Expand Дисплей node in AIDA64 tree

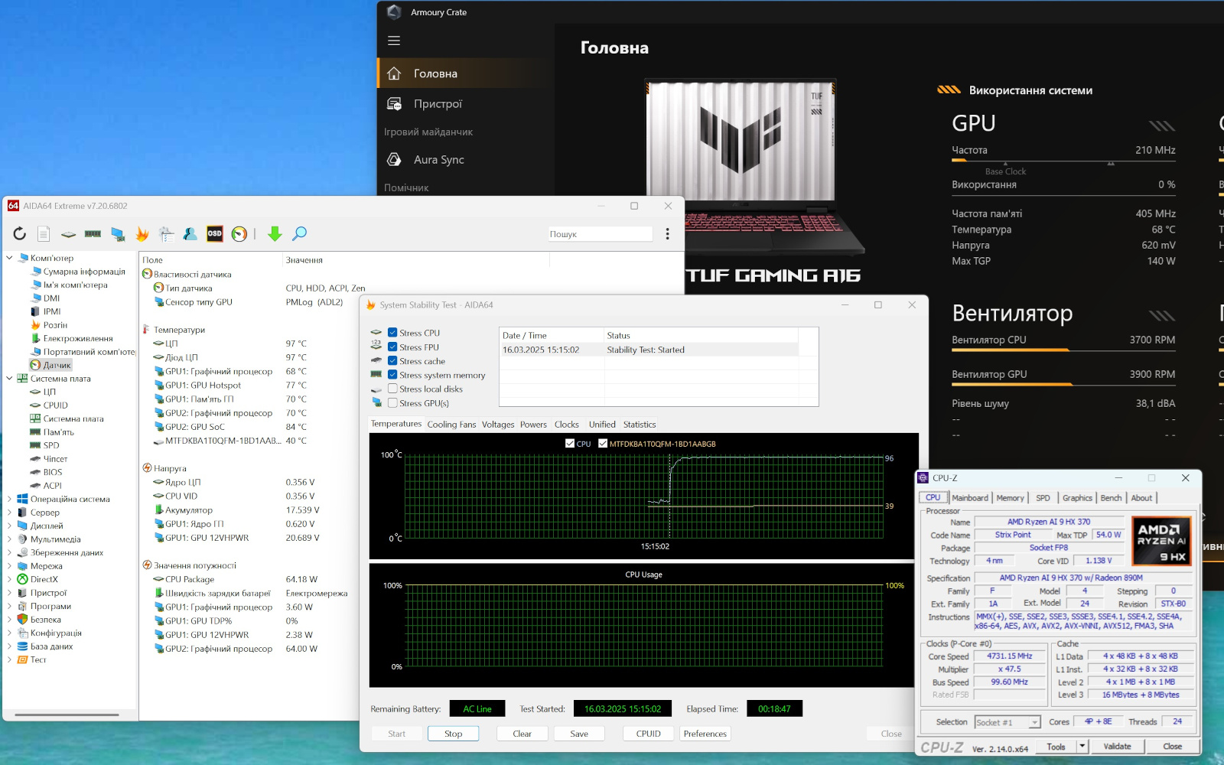coord(9,526)
